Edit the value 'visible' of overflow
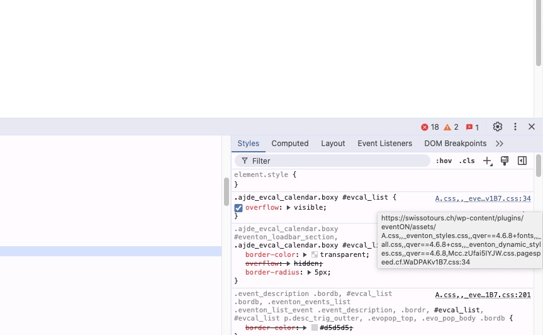The height and width of the screenshot is (335, 543). [308, 208]
